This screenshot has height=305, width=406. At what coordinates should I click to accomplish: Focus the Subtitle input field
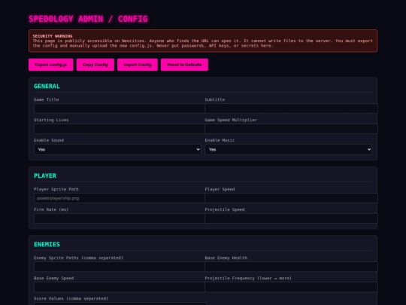pyautogui.click(x=291, y=108)
